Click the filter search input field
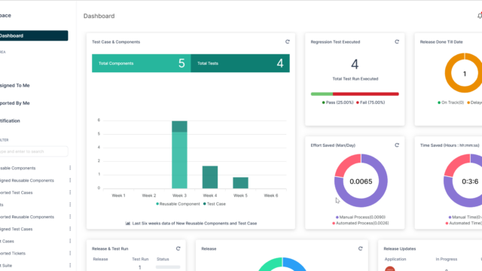This screenshot has height=271, width=482. pyautogui.click(x=34, y=151)
